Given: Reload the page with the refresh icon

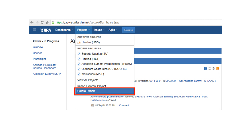Looking at the screenshot, I should [42, 22].
